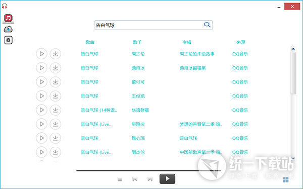Open the settings gear in sidebar

[x=8, y=40]
